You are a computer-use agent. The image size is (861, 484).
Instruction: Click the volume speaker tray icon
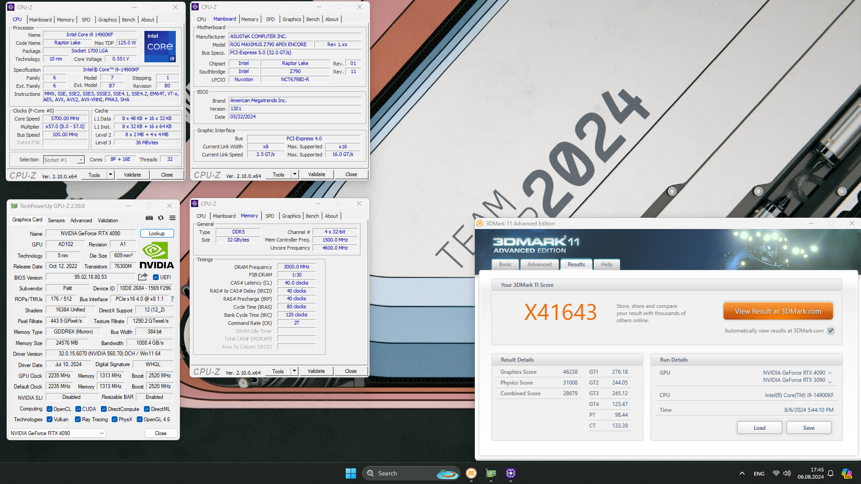[x=787, y=473]
